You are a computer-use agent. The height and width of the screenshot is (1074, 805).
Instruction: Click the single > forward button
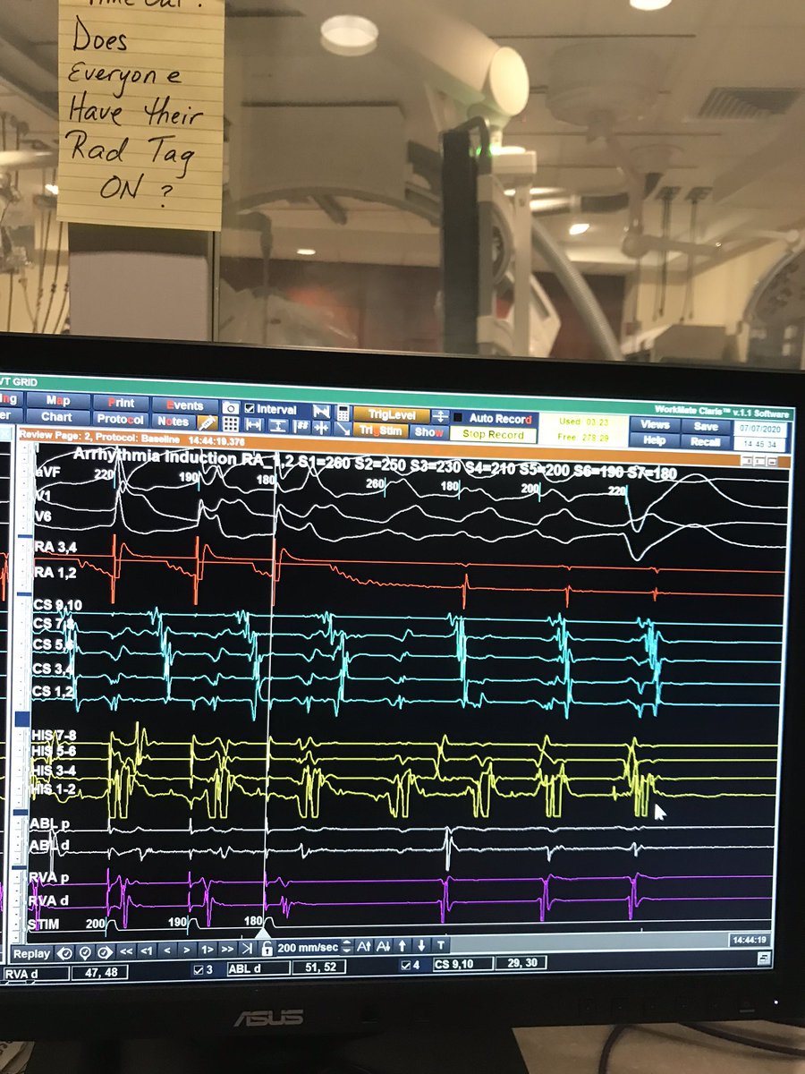point(186,951)
